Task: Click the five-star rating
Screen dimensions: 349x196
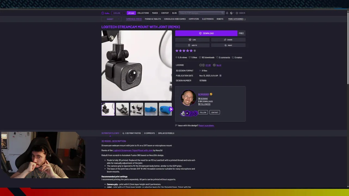Action: click(x=184, y=51)
